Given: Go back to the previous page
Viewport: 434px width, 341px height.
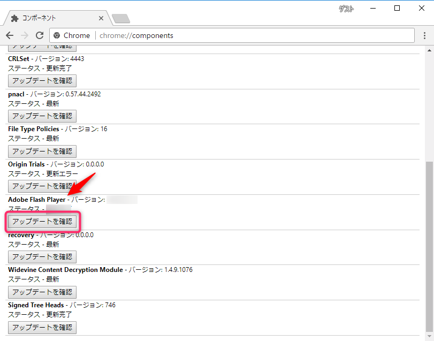Looking at the screenshot, I should pyautogui.click(x=10, y=35).
